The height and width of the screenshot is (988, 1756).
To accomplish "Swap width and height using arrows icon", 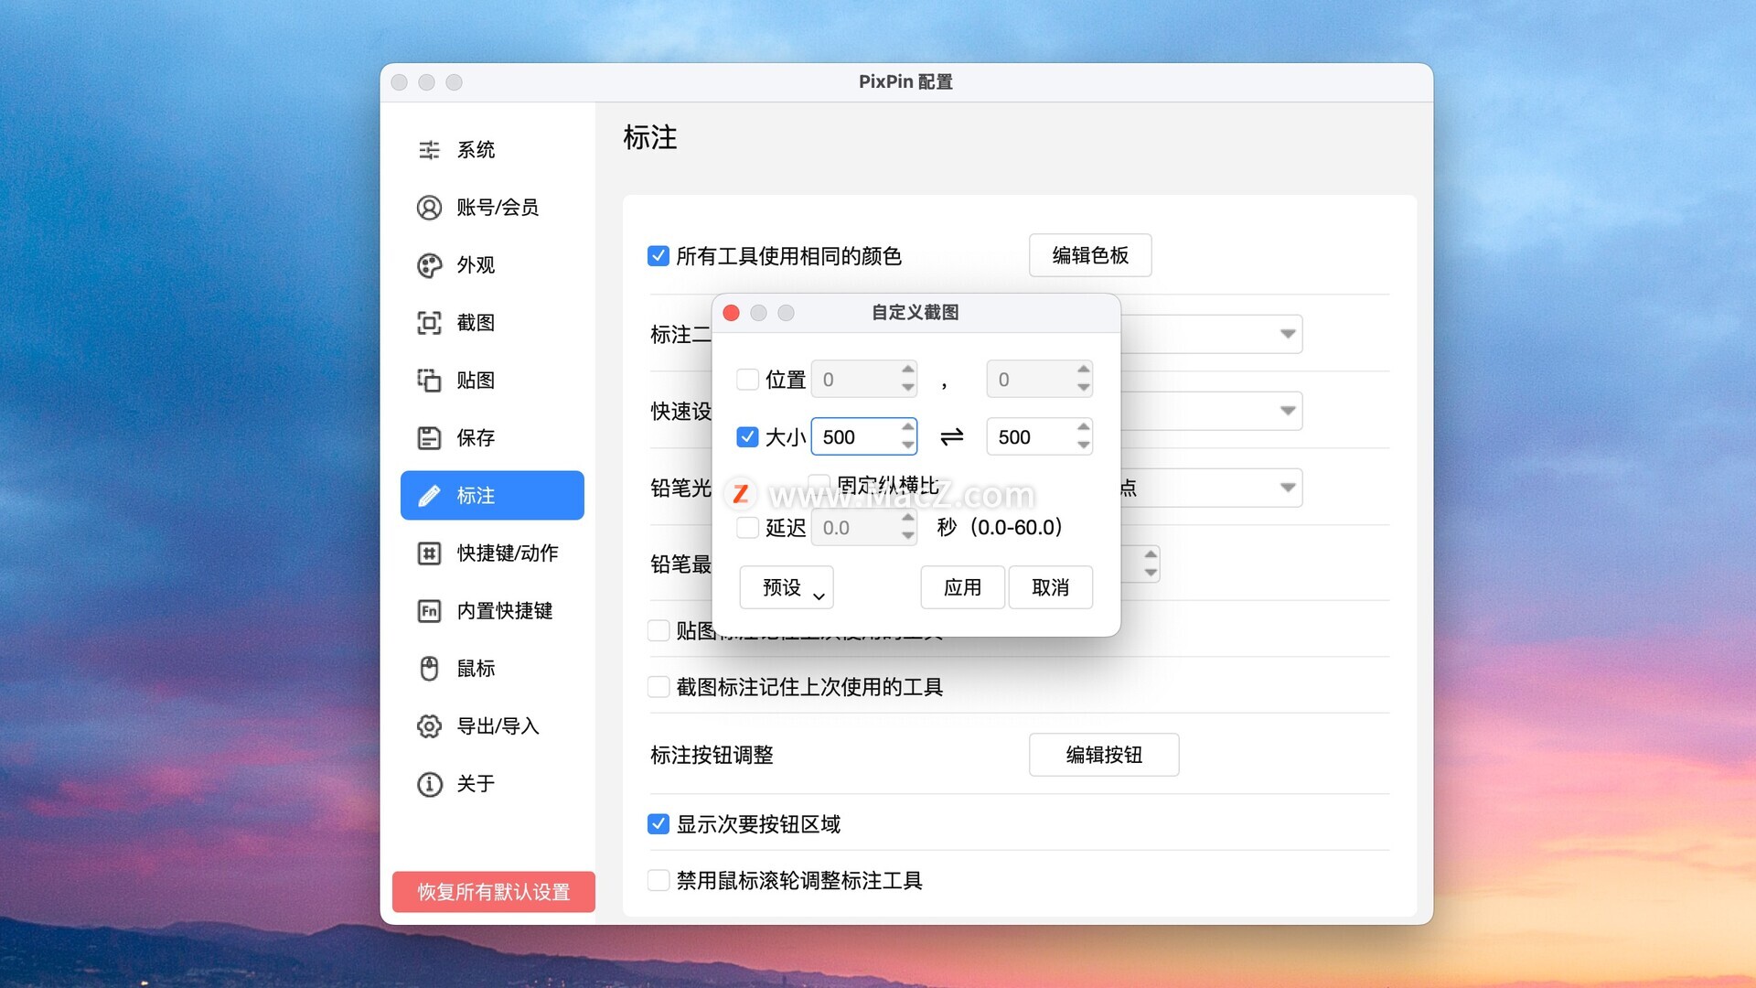I will pyautogui.click(x=951, y=437).
